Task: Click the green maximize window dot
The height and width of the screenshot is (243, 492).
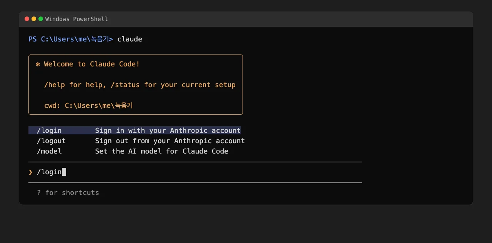Action: point(41,19)
